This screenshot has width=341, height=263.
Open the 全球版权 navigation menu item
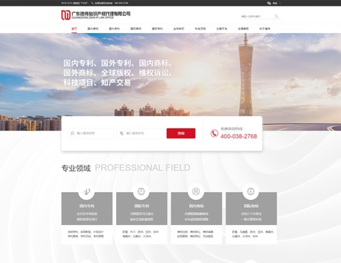point(178,29)
